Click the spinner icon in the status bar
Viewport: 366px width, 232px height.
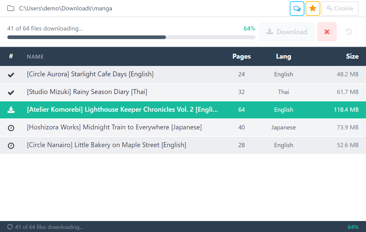(10, 227)
